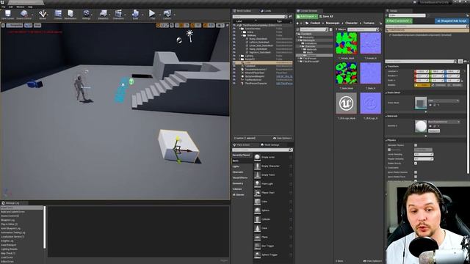The height and width of the screenshot is (264, 470).
Task: Open the viewport options arrow menu
Action: 3,26
